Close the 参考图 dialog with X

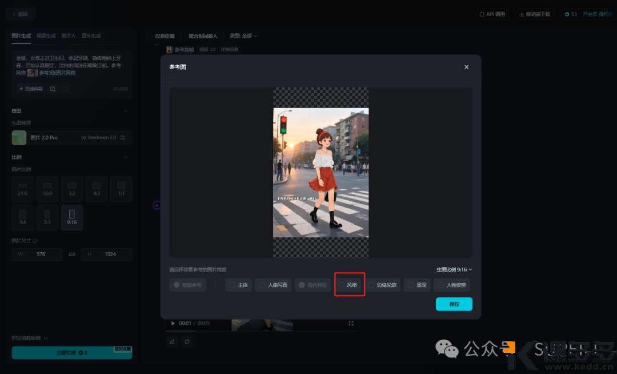click(x=466, y=67)
